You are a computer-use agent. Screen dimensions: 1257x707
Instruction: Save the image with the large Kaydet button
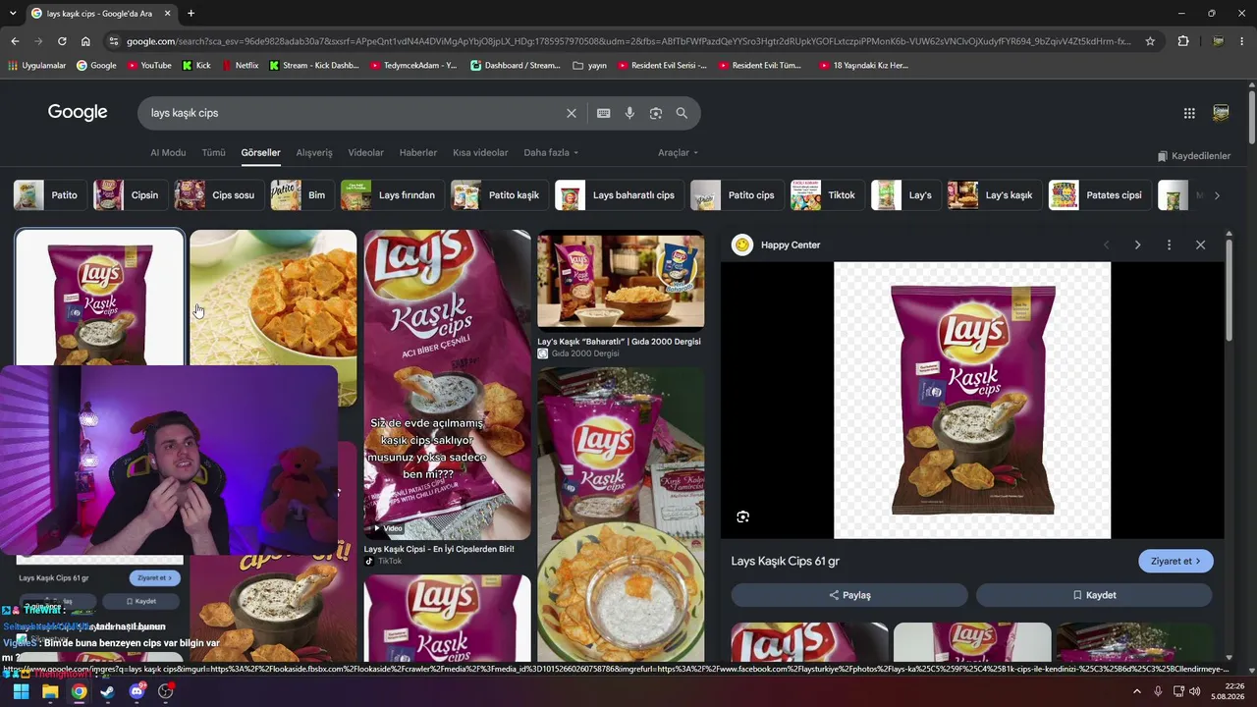(x=1094, y=595)
